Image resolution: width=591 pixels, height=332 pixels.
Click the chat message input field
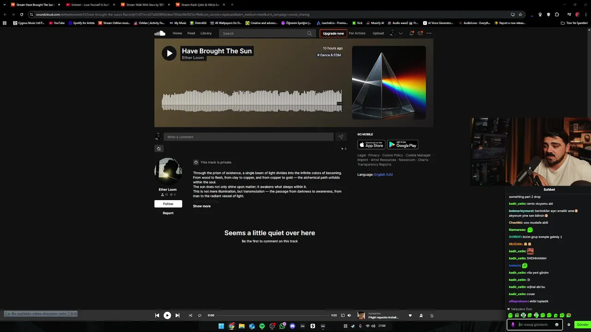pos(535,325)
